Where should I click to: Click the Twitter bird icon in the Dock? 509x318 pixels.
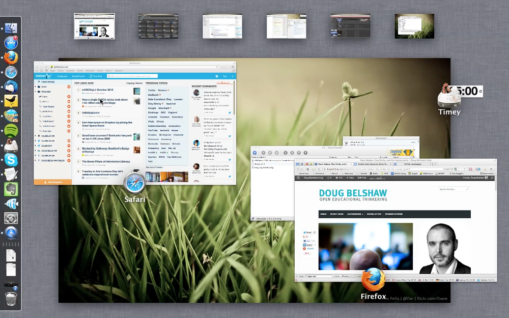(10, 101)
